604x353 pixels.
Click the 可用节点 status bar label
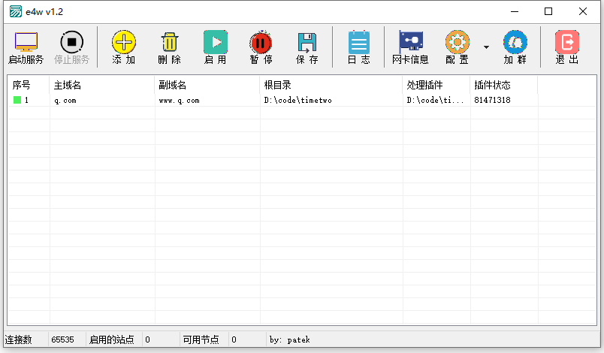click(x=201, y=339)
